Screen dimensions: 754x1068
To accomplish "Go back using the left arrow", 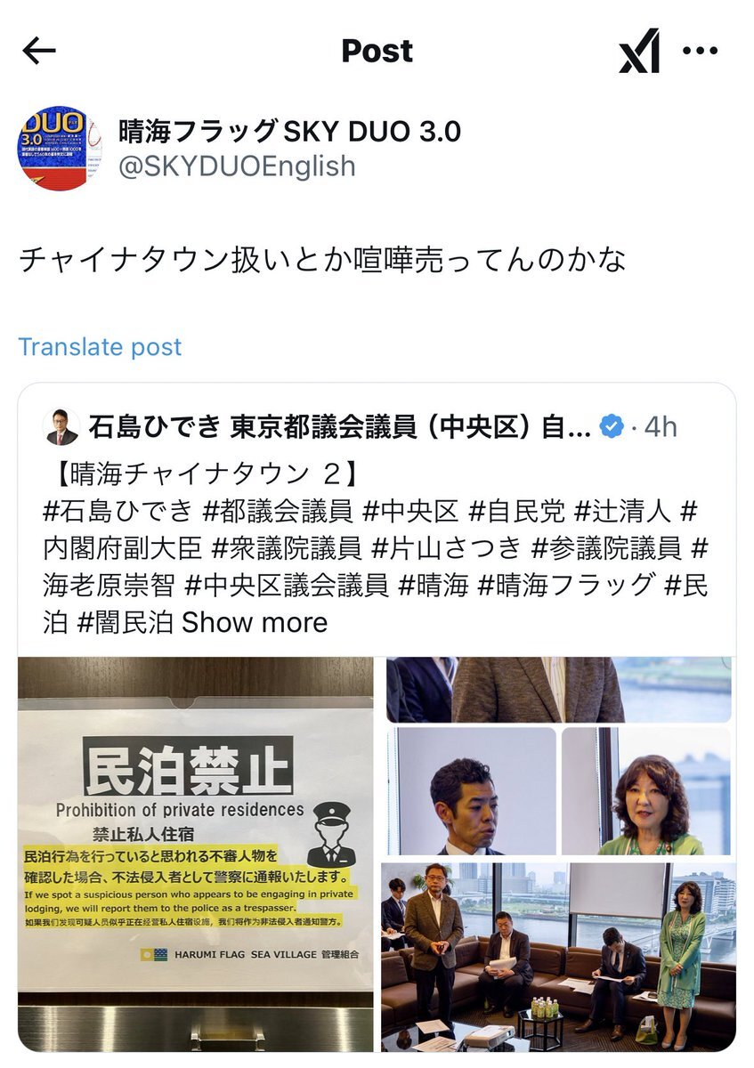I will tap(39, 51).
